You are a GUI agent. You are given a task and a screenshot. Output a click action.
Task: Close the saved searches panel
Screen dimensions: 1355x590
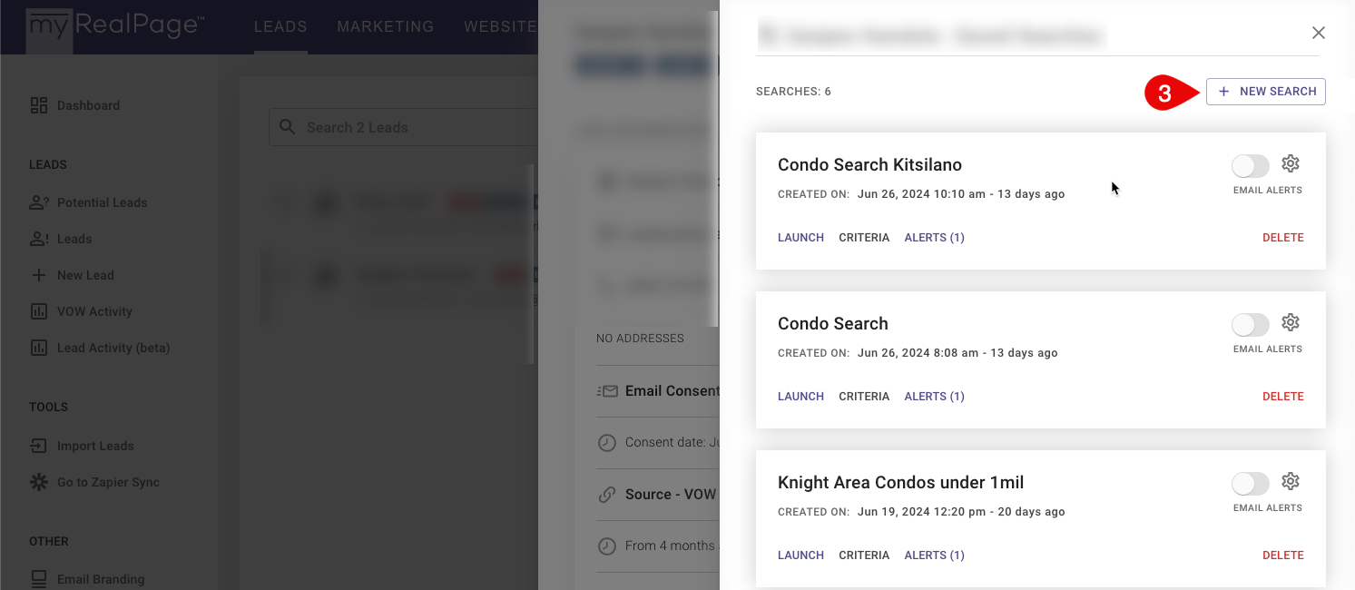tap(1319, 33)
